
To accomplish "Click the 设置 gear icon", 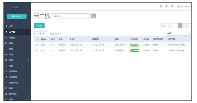I will point(6,99).
